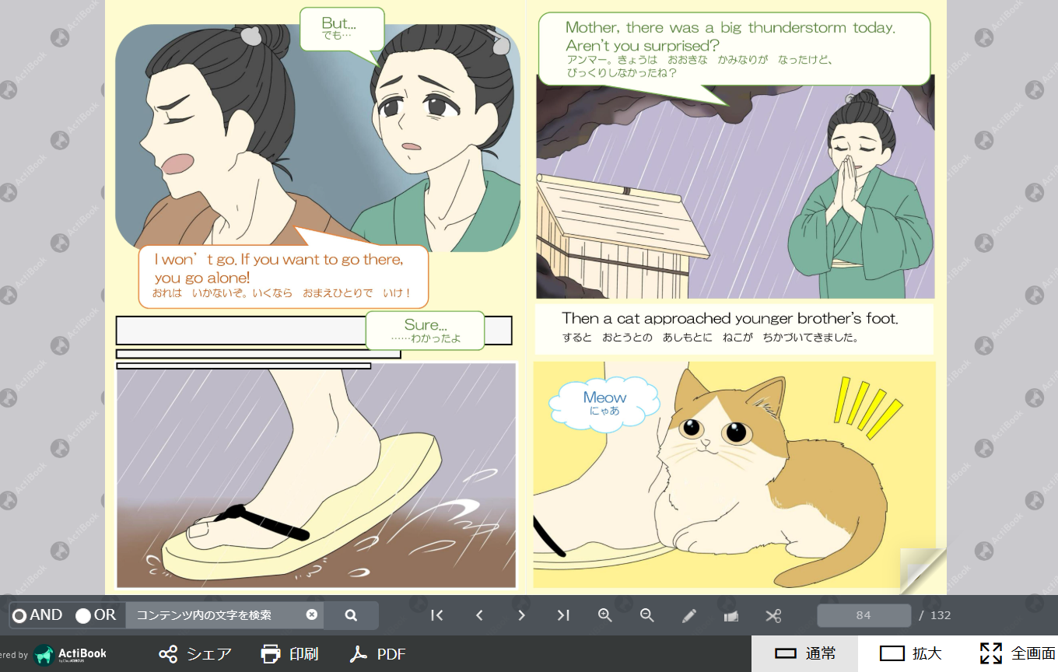
Task: Click the magnifier search button
Action: pos(351,615)
